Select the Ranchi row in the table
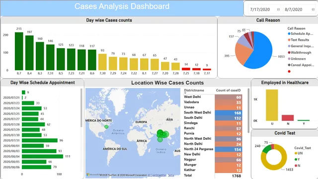 [x=213, y=128]
